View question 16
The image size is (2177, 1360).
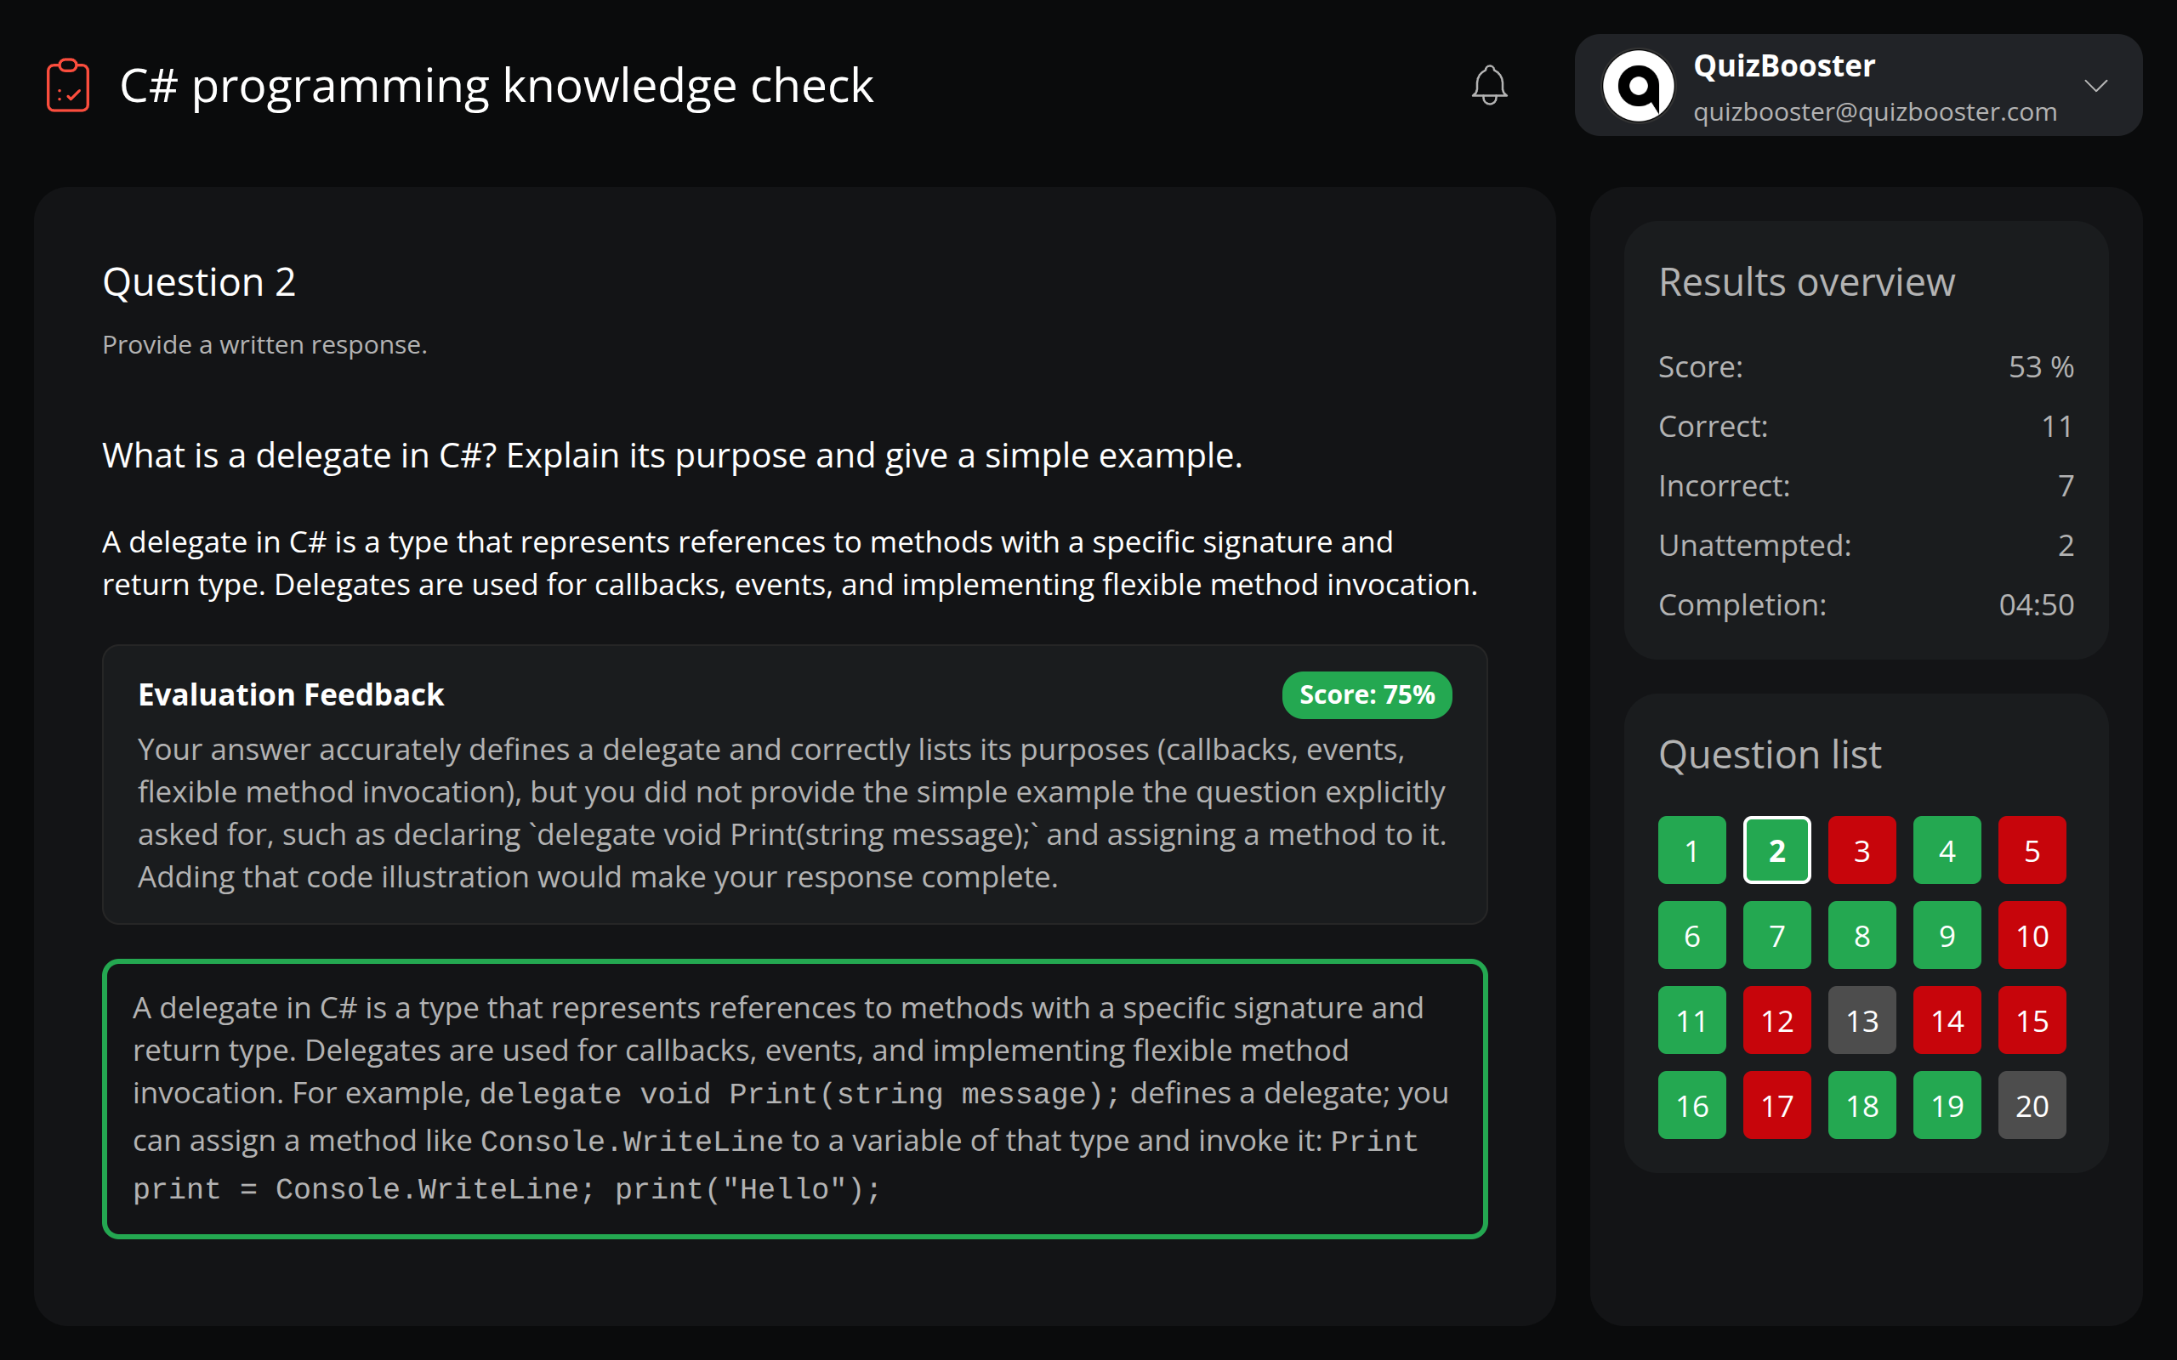(x=1692, y=1106)
